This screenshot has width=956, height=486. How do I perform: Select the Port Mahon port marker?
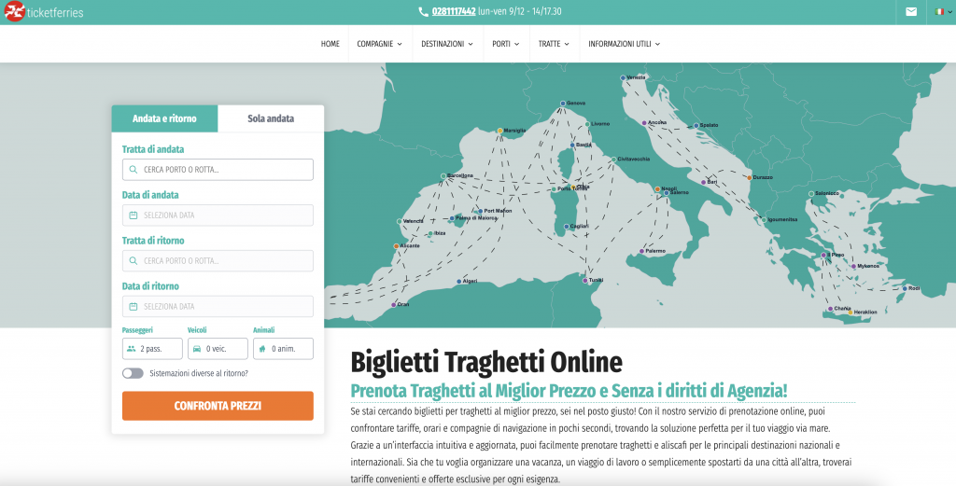pyautogui.click(x=480, y=212)
